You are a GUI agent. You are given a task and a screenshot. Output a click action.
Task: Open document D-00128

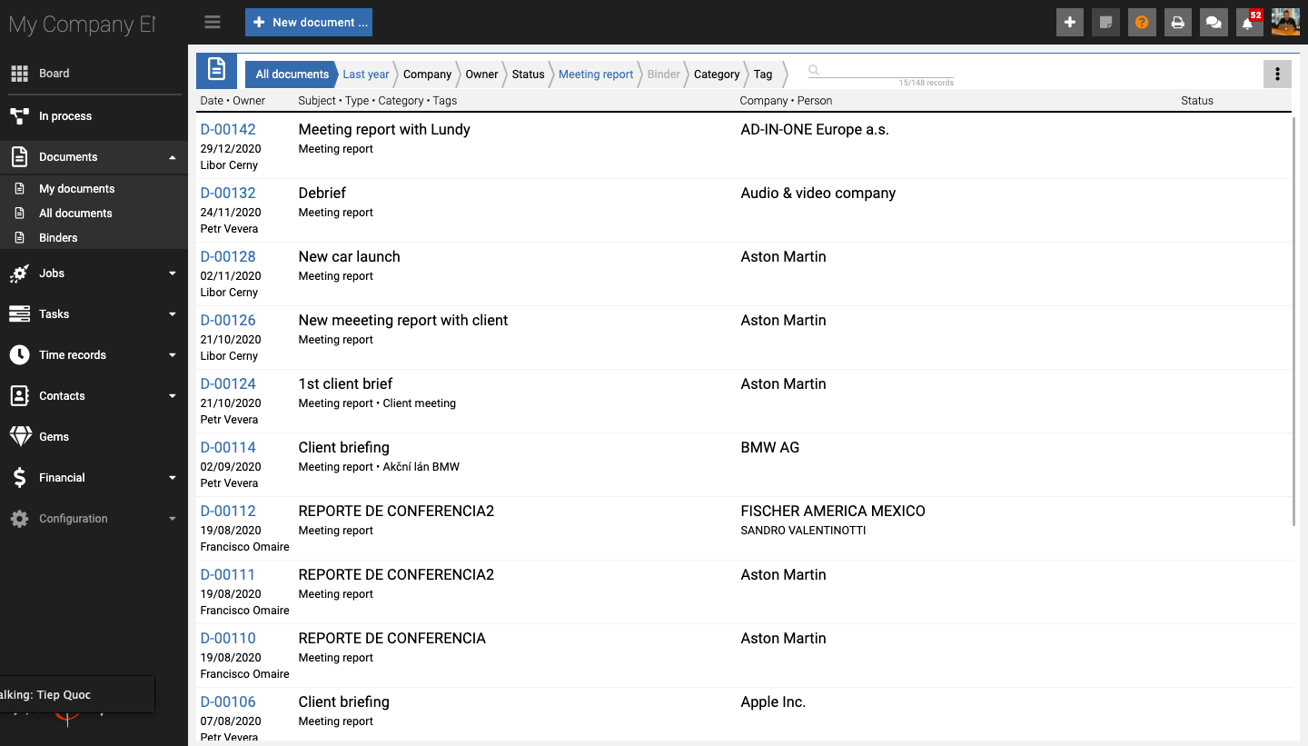[x=228, y=257]
